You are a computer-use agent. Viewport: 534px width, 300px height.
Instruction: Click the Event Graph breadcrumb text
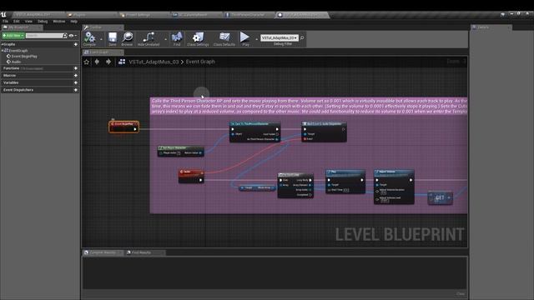[x=200, y=62]
